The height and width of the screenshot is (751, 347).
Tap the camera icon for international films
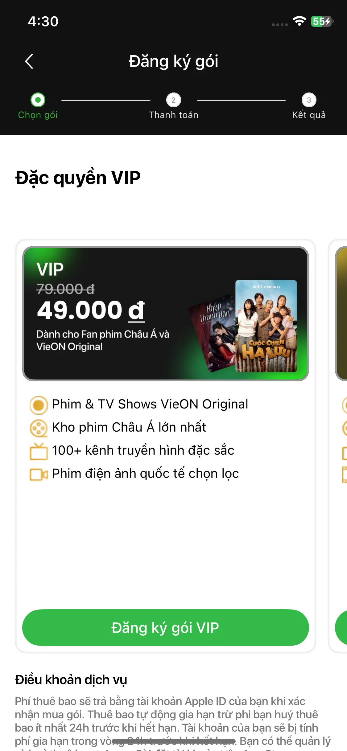39,474
